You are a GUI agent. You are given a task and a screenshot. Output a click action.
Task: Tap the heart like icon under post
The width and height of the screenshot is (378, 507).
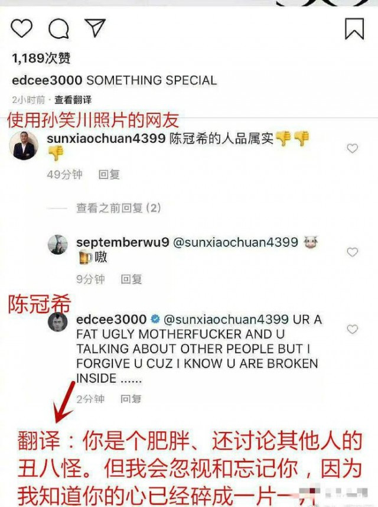point(22,28)
